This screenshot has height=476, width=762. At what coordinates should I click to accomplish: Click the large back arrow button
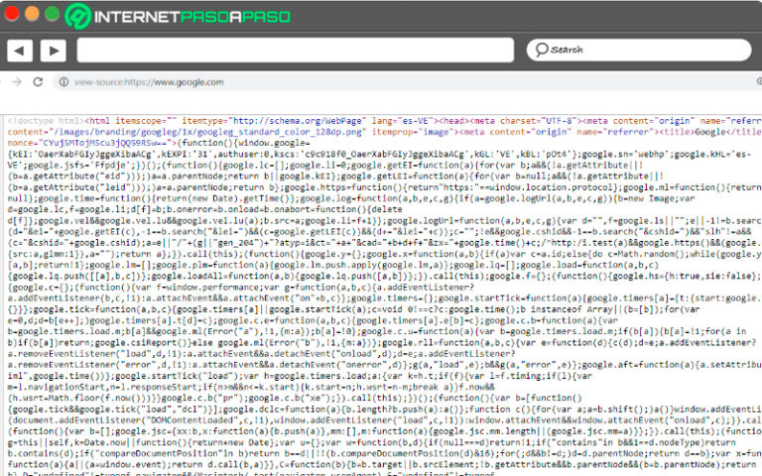coord(21,50)
